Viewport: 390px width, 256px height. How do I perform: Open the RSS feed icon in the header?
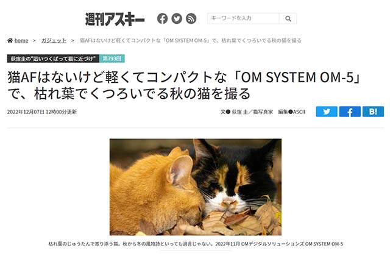[x=191, y=19]
